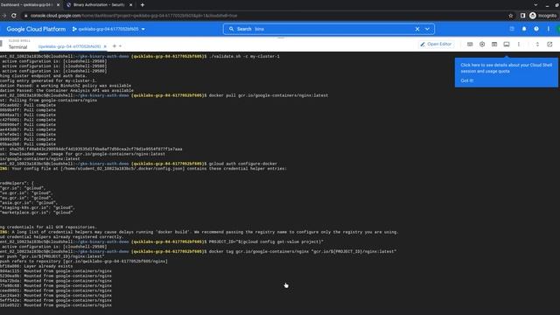560x315 pixels.
Task: Click the session information monitor icon
Action: (x=507, y=45)
